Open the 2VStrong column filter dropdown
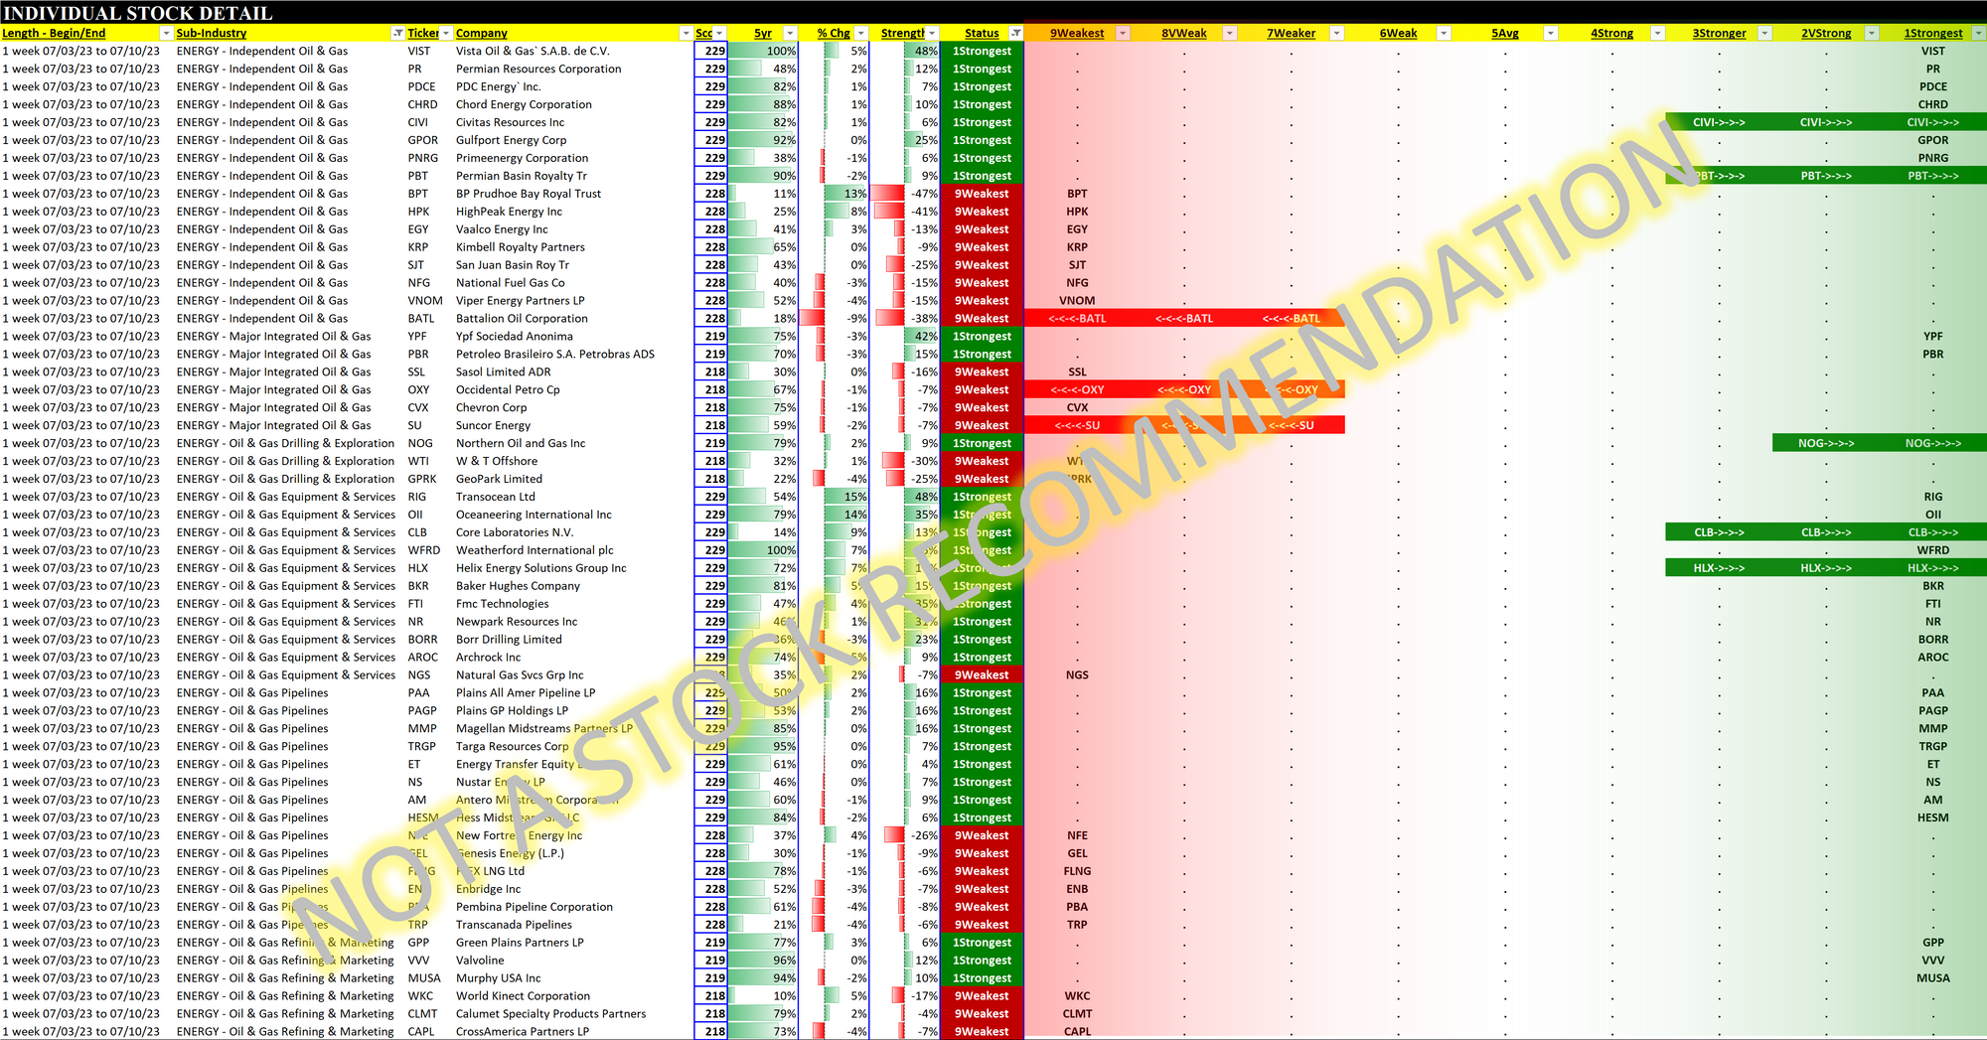 click(1872, 34)
